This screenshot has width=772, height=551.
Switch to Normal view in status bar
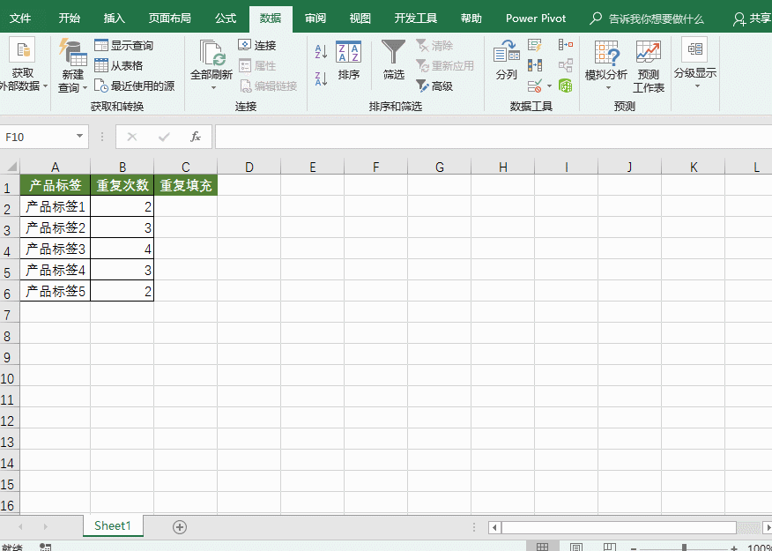(x=543, y=547)
